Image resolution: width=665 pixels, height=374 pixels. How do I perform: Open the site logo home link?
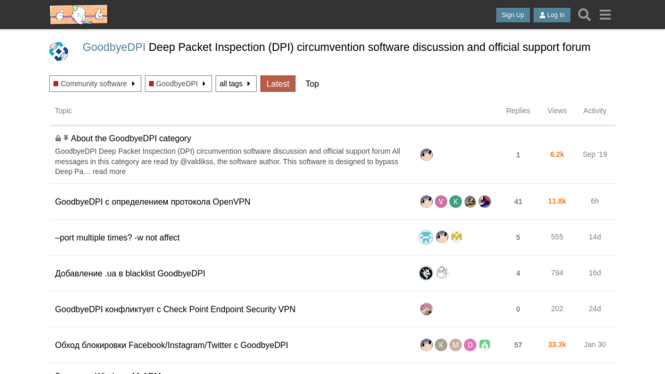79,14
